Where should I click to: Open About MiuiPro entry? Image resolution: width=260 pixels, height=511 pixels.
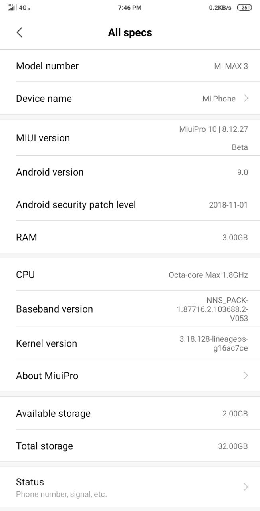click(x=130, y=375)
